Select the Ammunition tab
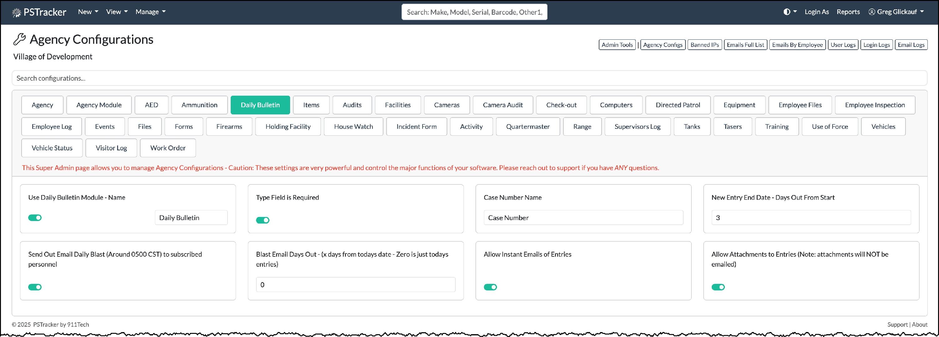This screenshot has height=337, width=939. (x=200, y=105)
